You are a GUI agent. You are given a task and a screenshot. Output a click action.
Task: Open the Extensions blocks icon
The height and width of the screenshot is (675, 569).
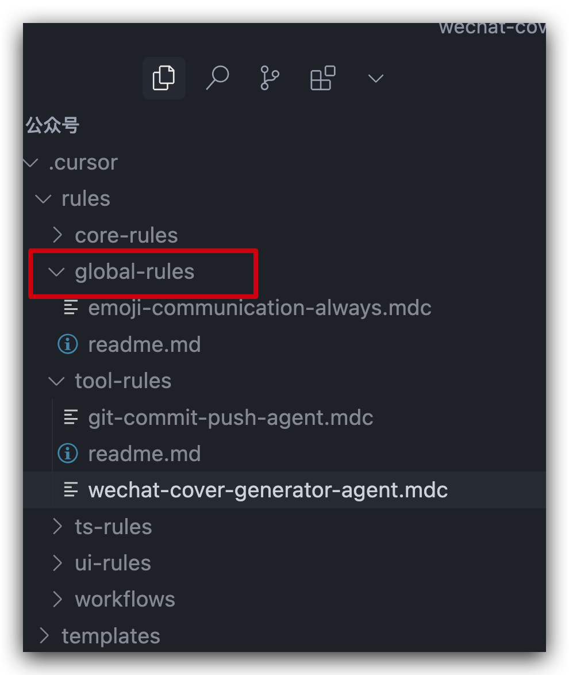pos(323,78)
